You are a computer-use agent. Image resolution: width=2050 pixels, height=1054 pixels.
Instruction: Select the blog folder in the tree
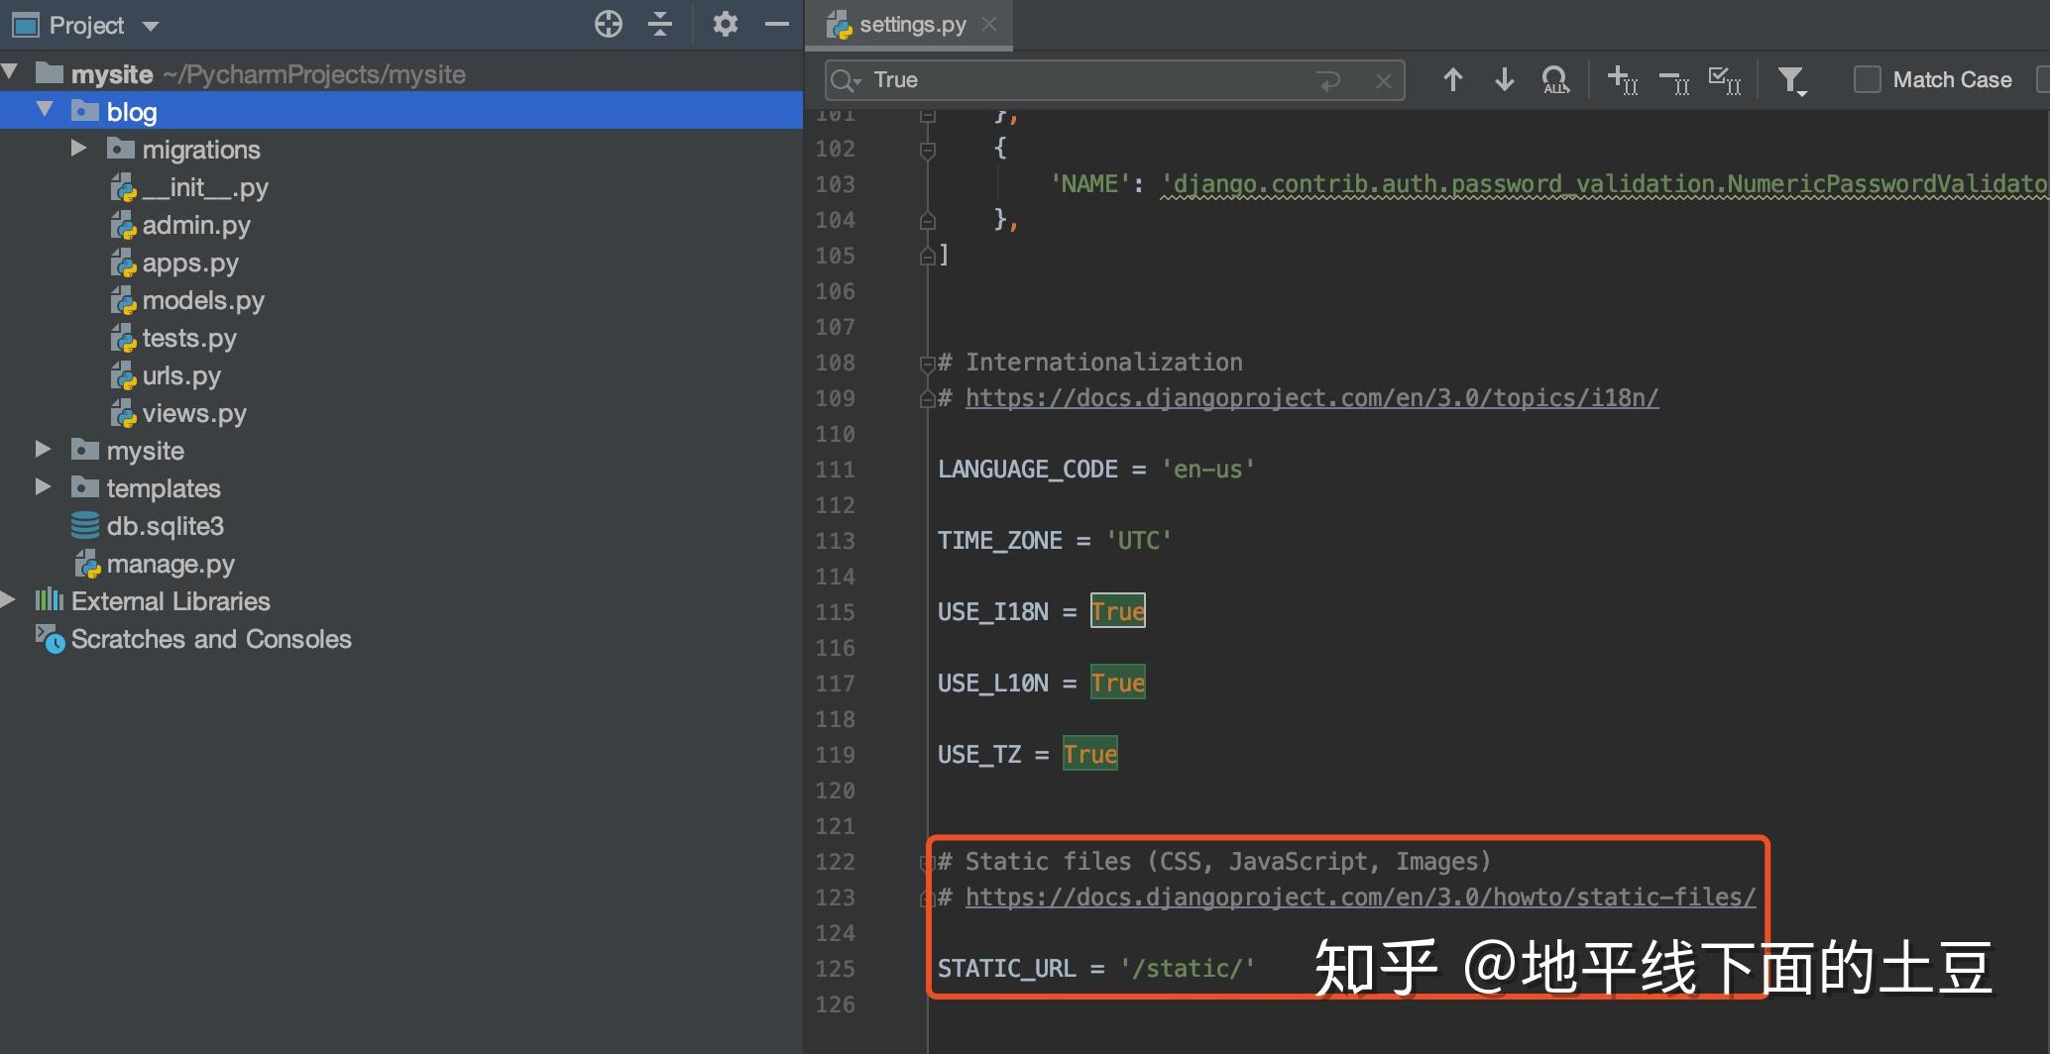(x=401, y=111)
